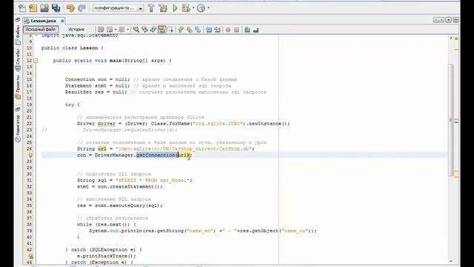Click the lightbulb hint on line 27

pos(30,155)
